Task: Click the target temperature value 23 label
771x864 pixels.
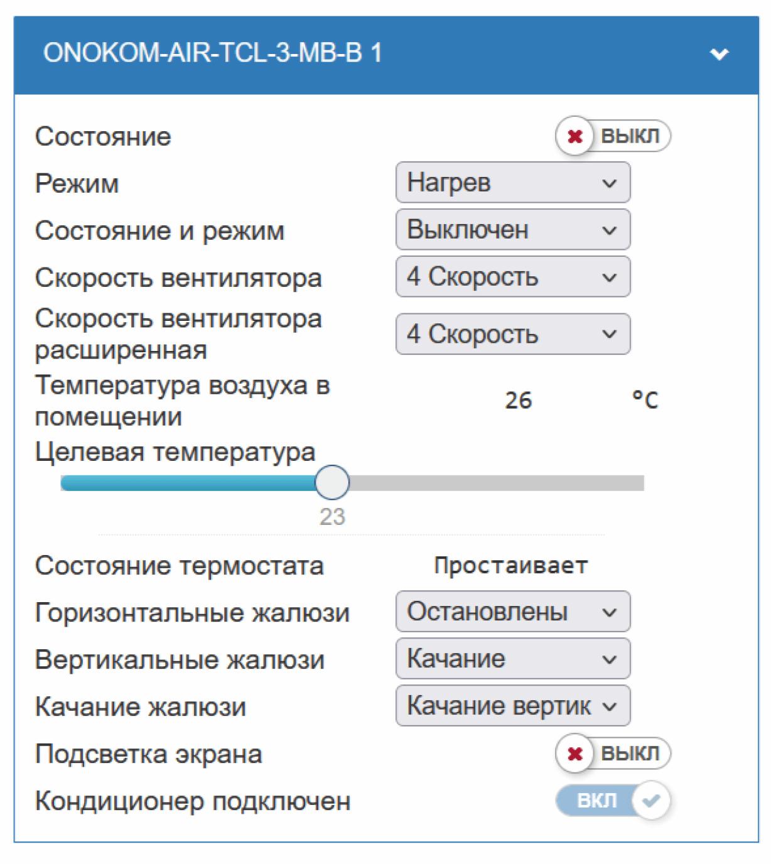Action: [x=332, y=517]
